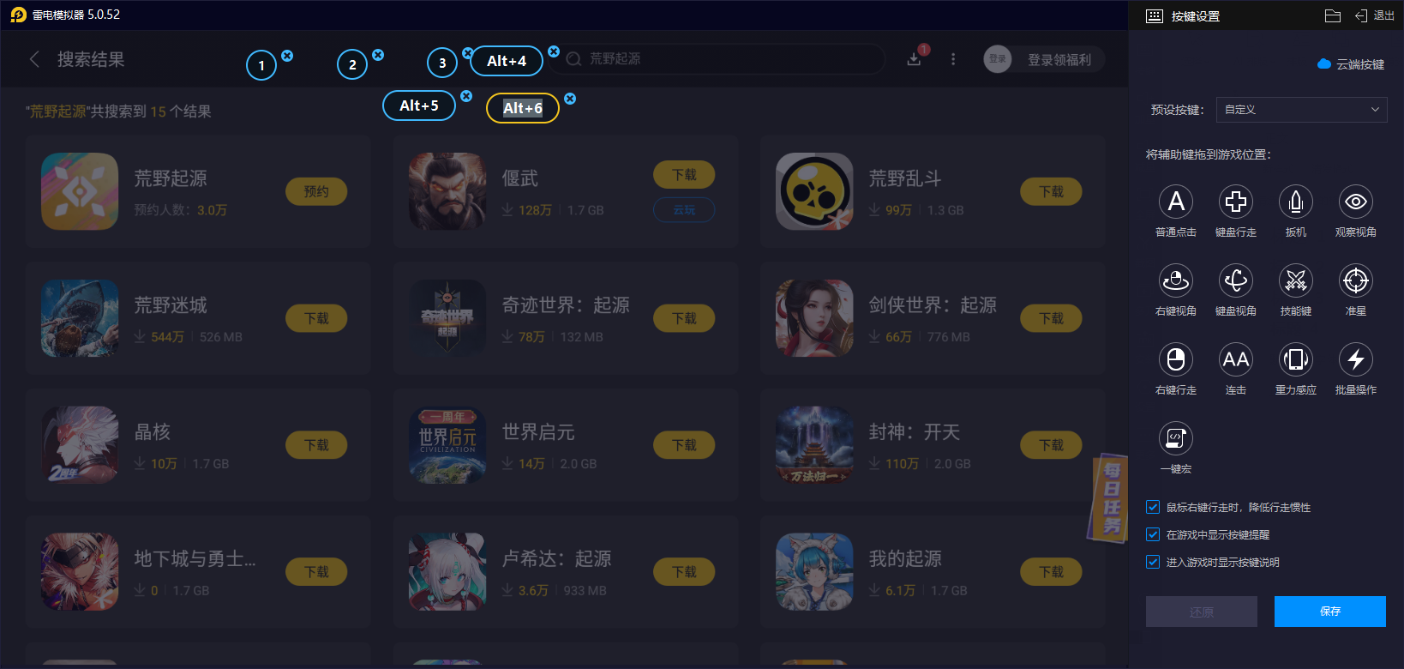The width and height of the screenshot is (1404, 669).
Task: Open the folder icon in key settings header
Action: point(1332,15)
